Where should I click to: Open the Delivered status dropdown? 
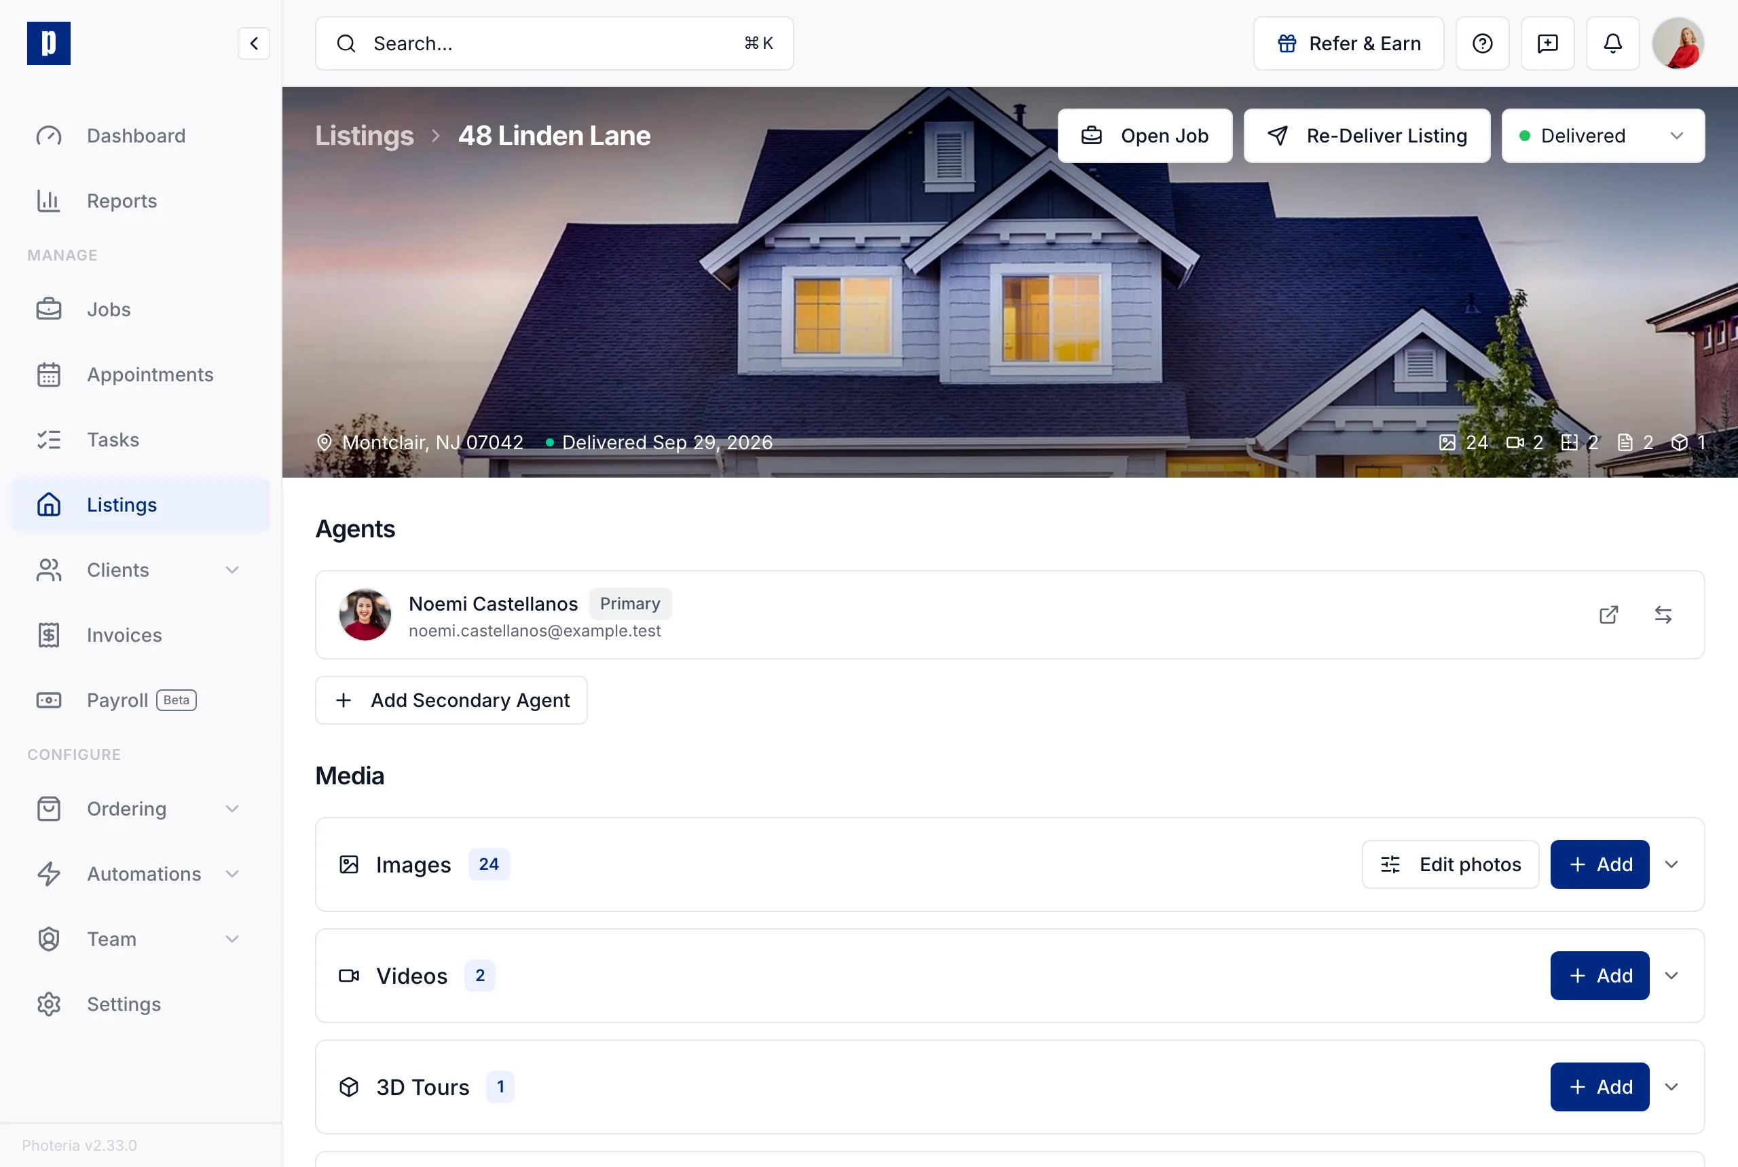coord(1602,136)
